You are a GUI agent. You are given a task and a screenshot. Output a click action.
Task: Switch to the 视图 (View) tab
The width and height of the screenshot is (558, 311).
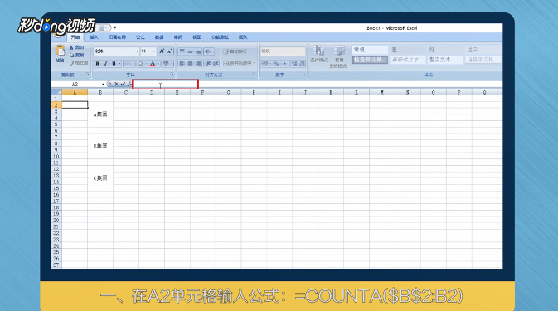(x=197, y=37)
